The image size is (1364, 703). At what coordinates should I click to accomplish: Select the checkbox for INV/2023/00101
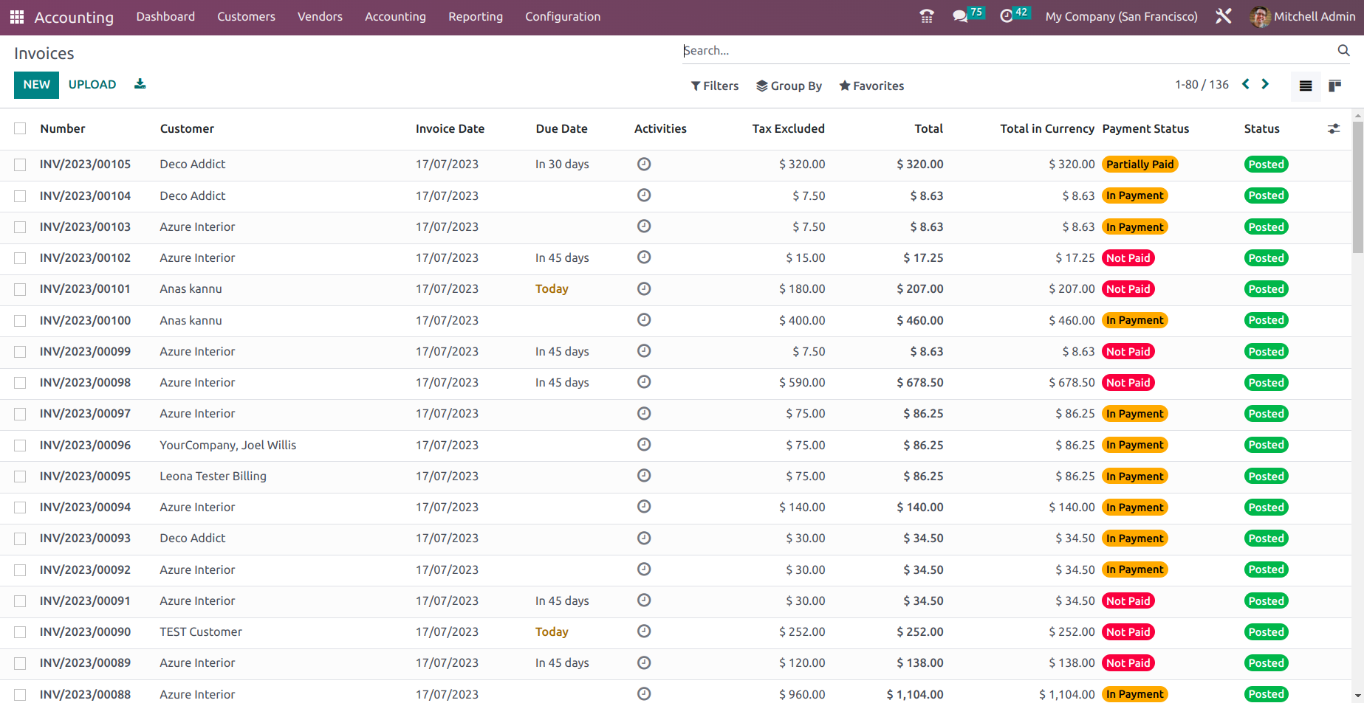(x=20, y=289)
